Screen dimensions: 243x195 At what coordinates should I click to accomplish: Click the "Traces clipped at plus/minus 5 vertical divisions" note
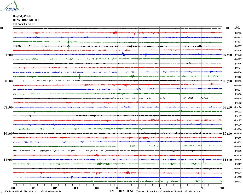pos(168,191)
